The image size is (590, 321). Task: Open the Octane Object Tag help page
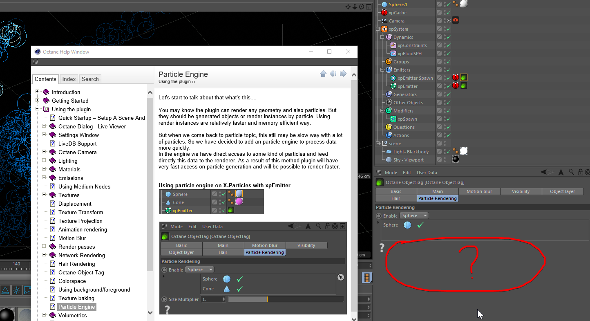(x=81, y=272)
